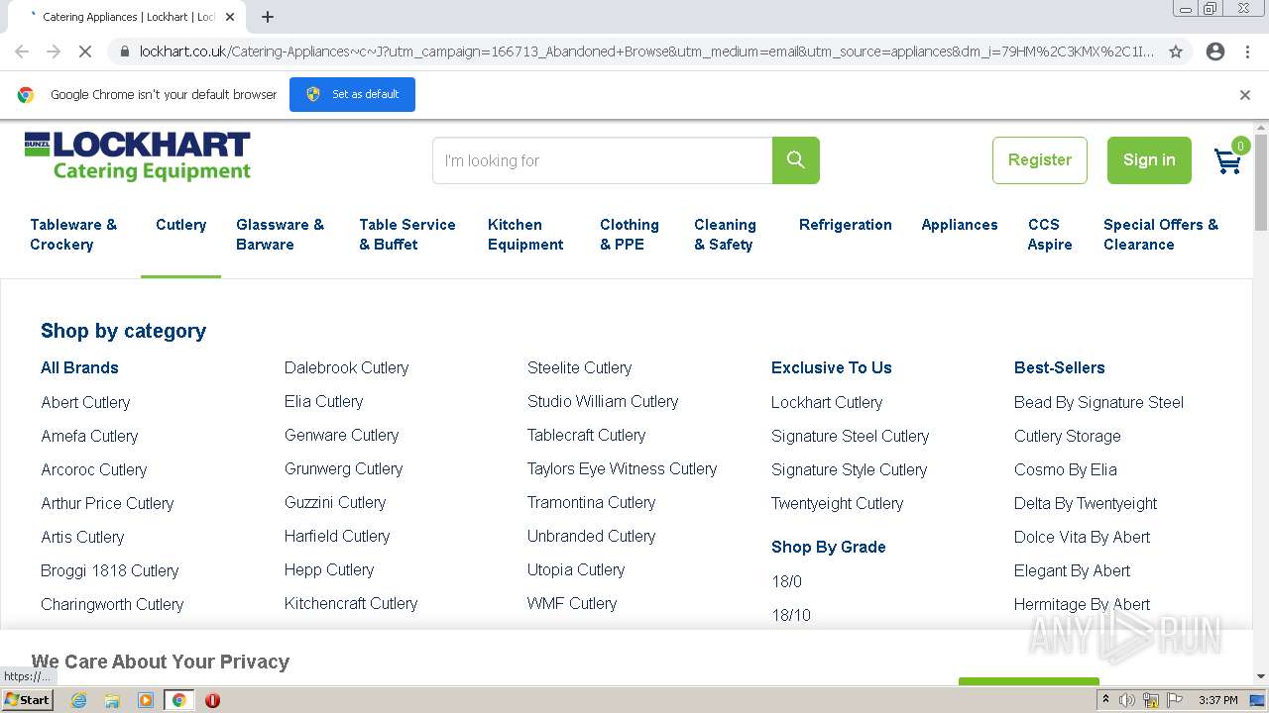Viewport: 1269px width, 713px height.
Task: Open the Best-Sellers heading link
Action: pos(1059,367)
